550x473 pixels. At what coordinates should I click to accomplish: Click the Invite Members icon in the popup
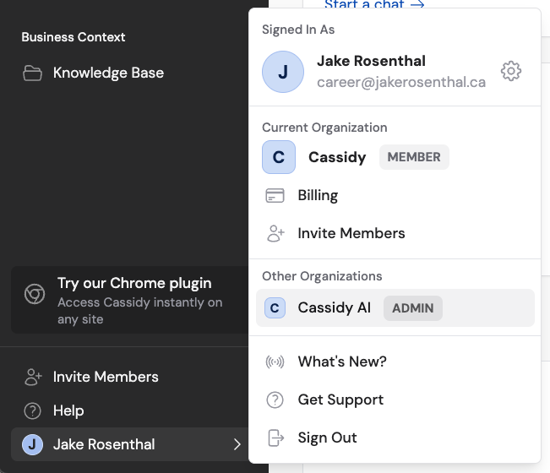[x=275, y=233]
